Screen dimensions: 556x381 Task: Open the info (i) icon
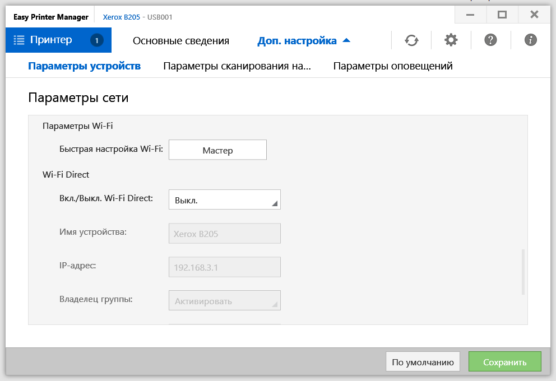click(x=530, y=40)
